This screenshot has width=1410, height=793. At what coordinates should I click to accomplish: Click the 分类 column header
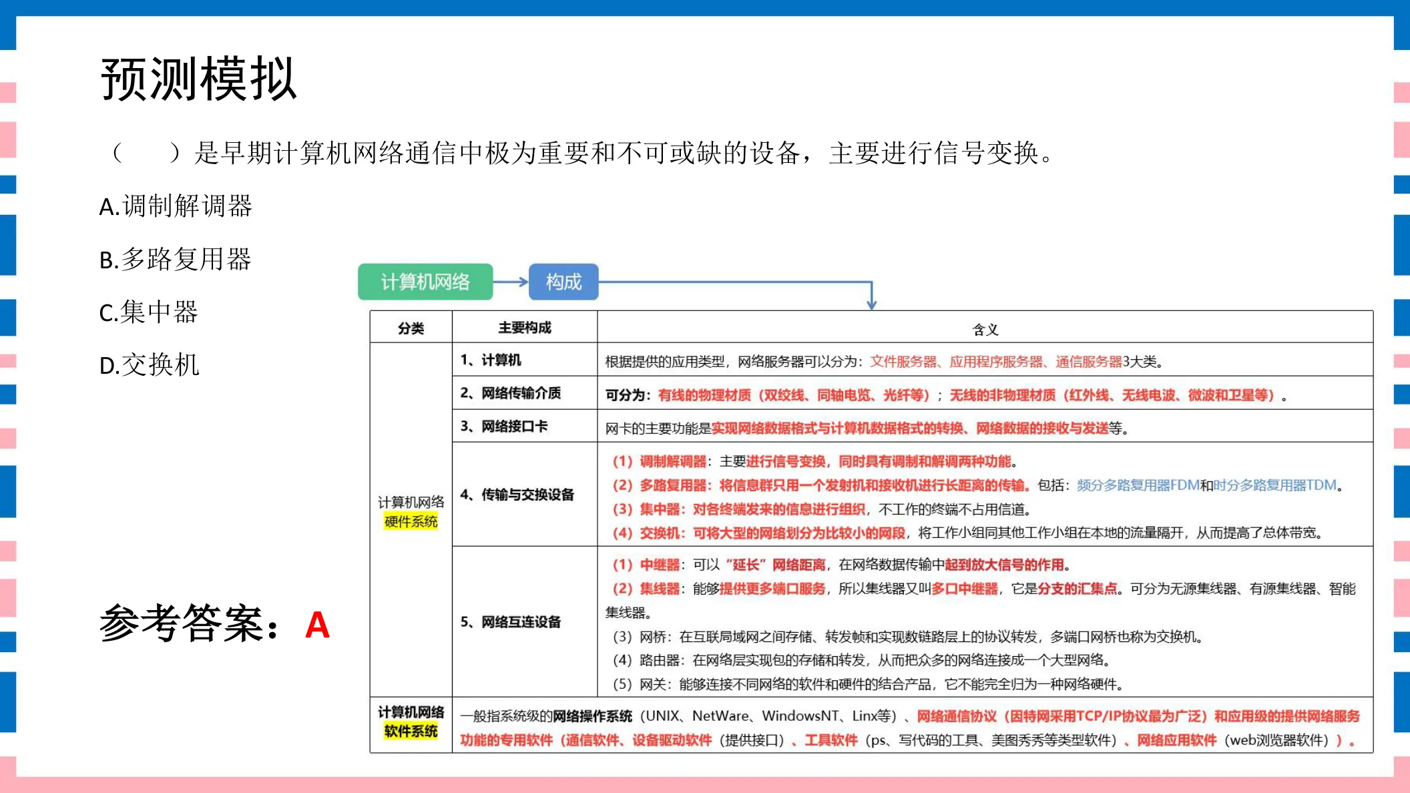coord(411,328)
